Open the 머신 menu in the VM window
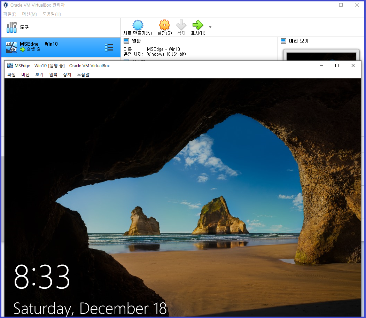 [x=25, y=75]
